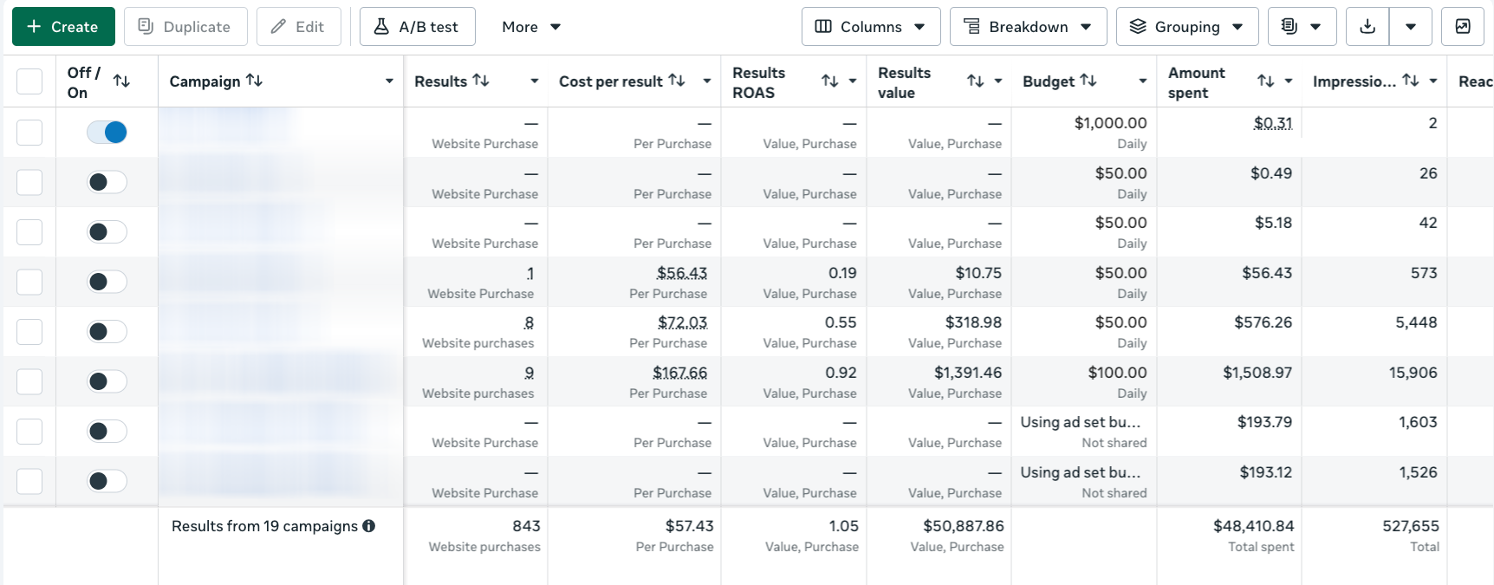Open Budget column dropdown arrow
1494x585 pixels.
tap(1143, 81)
